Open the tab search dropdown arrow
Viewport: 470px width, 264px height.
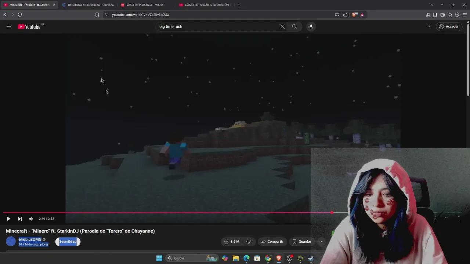click(x=432, y=5)
